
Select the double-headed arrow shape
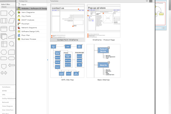tap(4, 73)
